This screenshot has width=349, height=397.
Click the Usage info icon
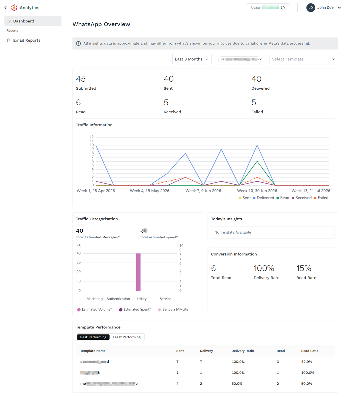[283, 8]
